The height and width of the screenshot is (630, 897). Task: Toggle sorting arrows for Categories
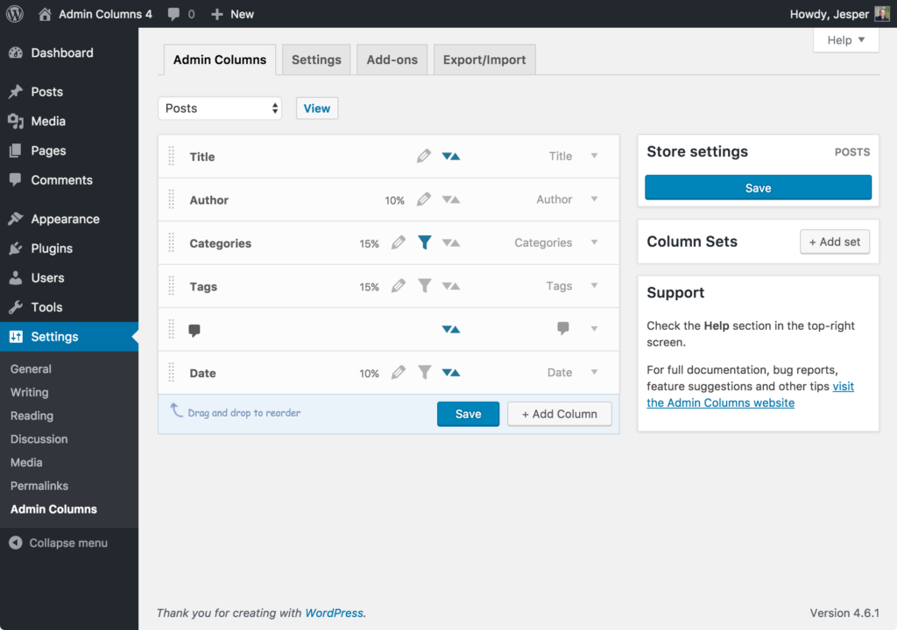(451, 243)
